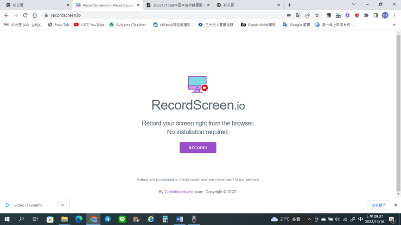Reload the page with refresh icon
This screenshot has width=401, height=225.
(25, 15)
